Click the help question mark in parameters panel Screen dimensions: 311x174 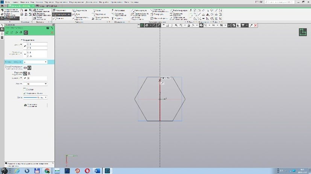[x=48, y=28]
